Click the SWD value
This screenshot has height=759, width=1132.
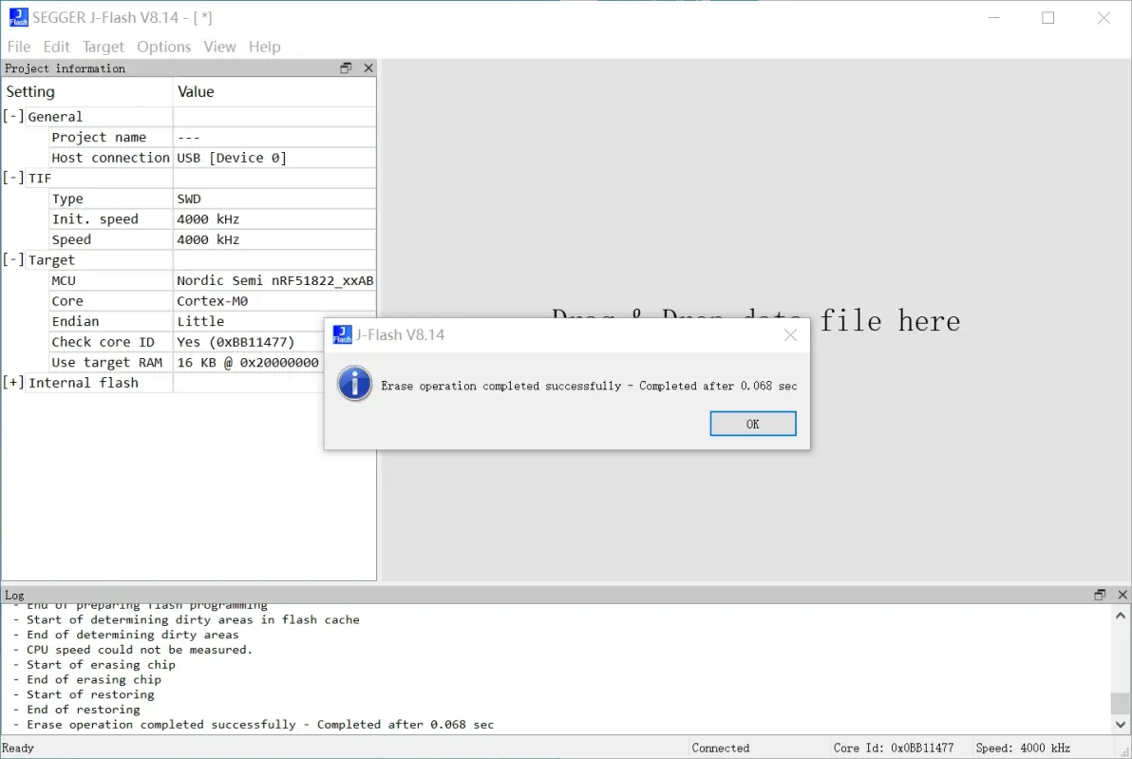189,199
